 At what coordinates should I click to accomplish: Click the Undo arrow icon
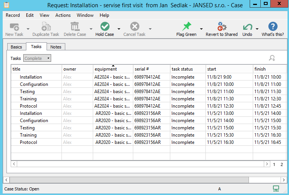point(247,27)
